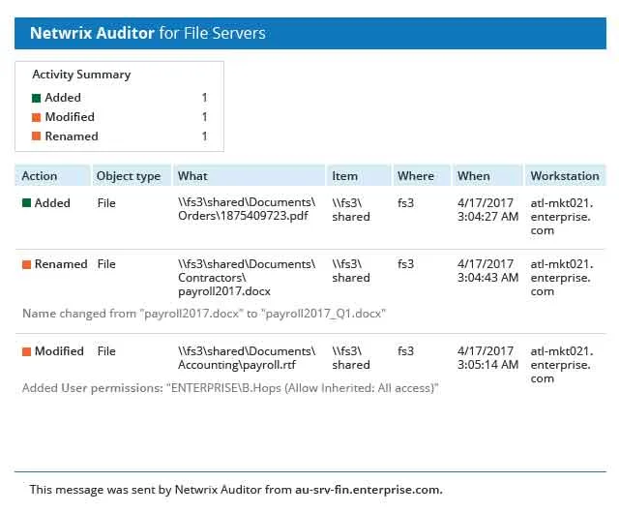Click the count 1 next to Renamed summary

(x=204, y=136)
